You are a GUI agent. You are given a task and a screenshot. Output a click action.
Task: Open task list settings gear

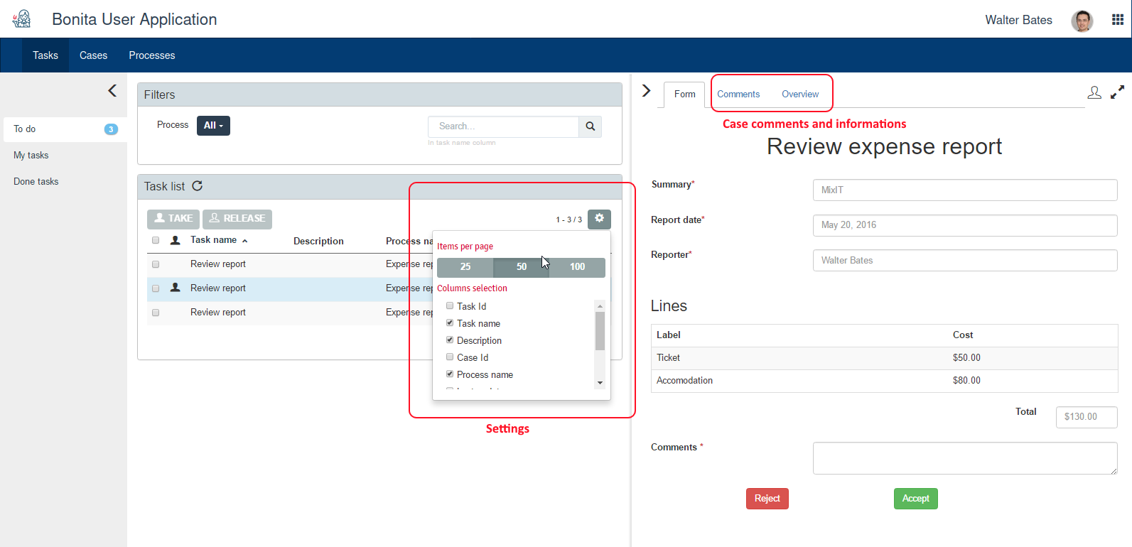pyautogui.click(x=599, y=219)
